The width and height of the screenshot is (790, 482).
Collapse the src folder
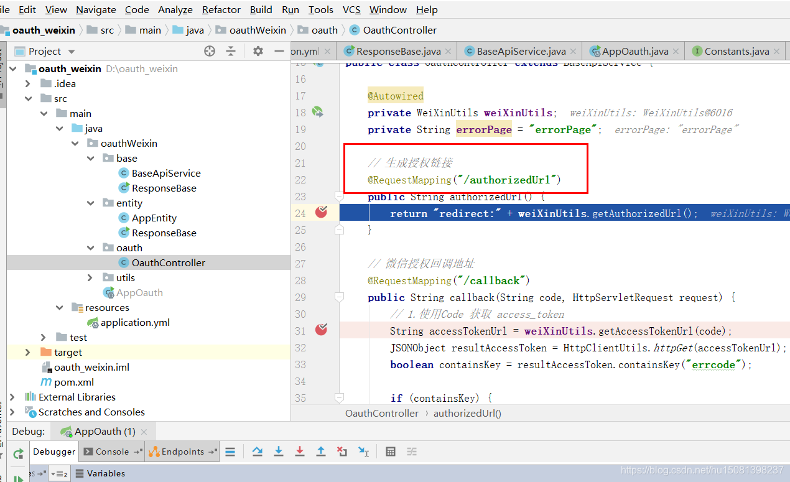[28, 98]
